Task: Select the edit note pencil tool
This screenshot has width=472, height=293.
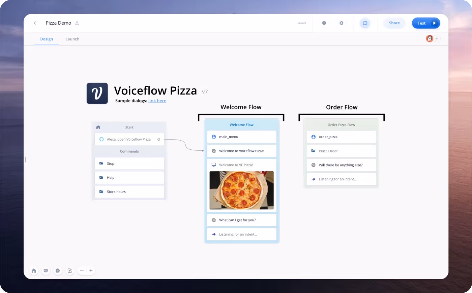Action: coord(70,271)
